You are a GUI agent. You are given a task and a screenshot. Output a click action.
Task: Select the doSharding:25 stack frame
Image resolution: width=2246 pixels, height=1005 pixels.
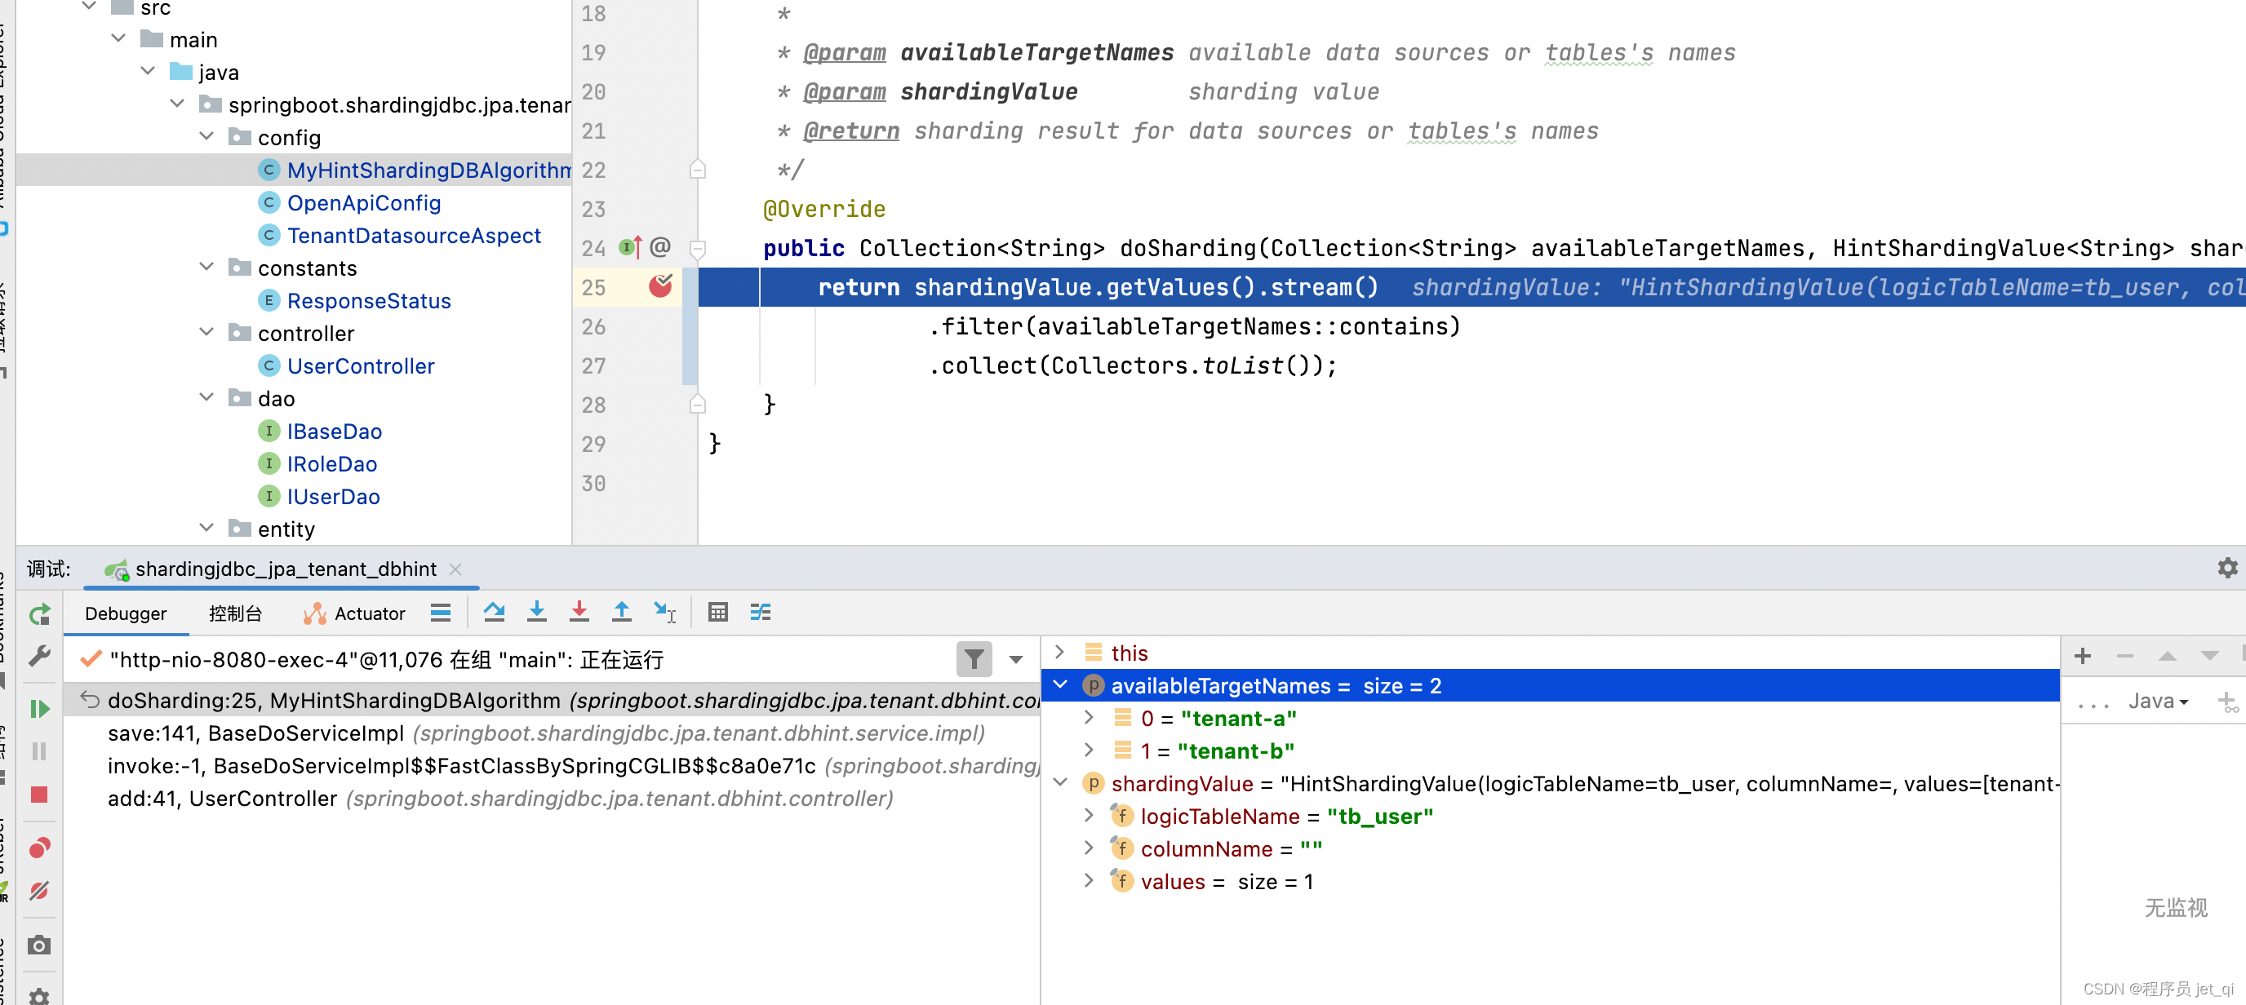click(553, 700)
